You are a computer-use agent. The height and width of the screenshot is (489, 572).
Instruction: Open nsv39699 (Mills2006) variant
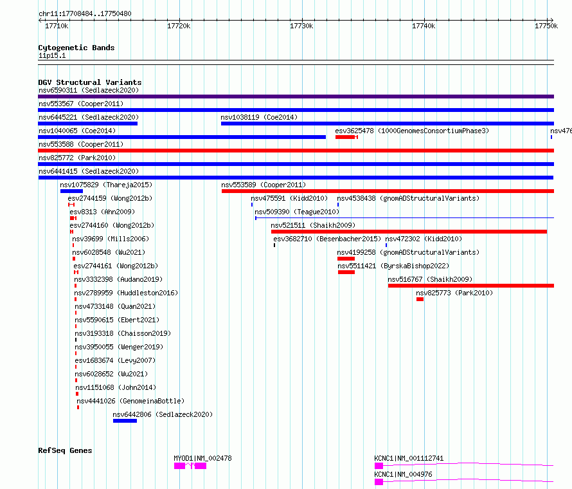(111, 239)
